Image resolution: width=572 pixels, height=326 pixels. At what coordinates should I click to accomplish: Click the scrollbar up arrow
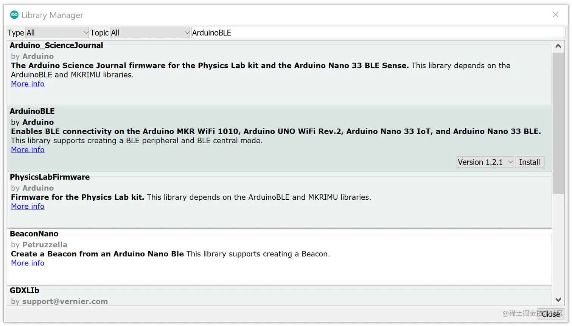tap(558, 46)
